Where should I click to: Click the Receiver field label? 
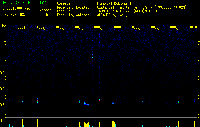(x=65, y=11)
